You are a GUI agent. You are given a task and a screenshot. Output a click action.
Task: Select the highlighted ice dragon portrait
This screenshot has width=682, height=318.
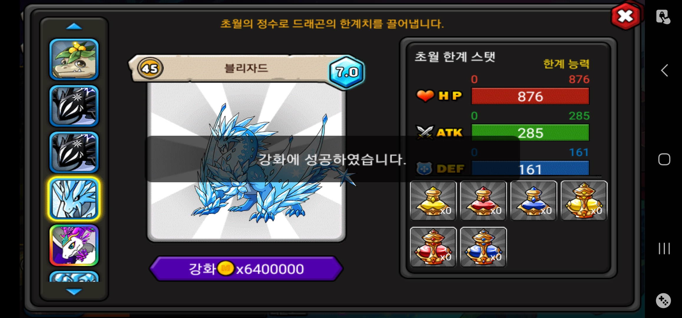[74, 199]
